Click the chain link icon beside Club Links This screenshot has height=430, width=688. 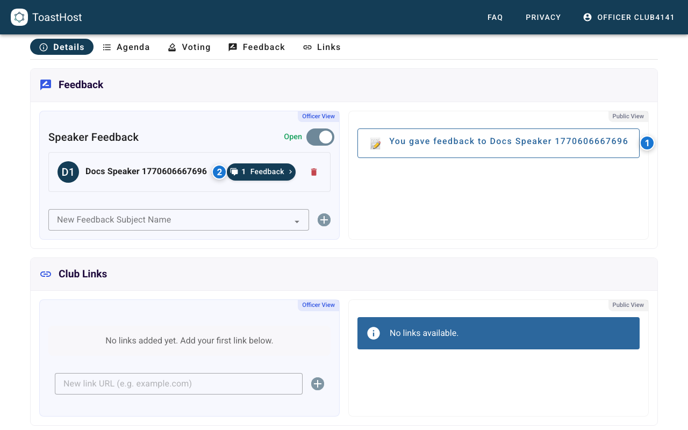tap(46, 274)
